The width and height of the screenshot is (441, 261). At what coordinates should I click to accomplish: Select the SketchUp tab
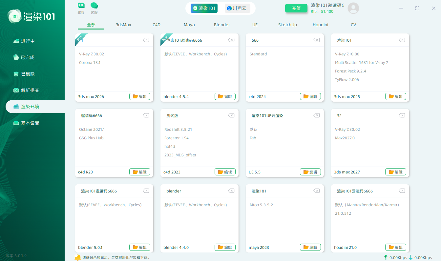(x=287, y=25)
